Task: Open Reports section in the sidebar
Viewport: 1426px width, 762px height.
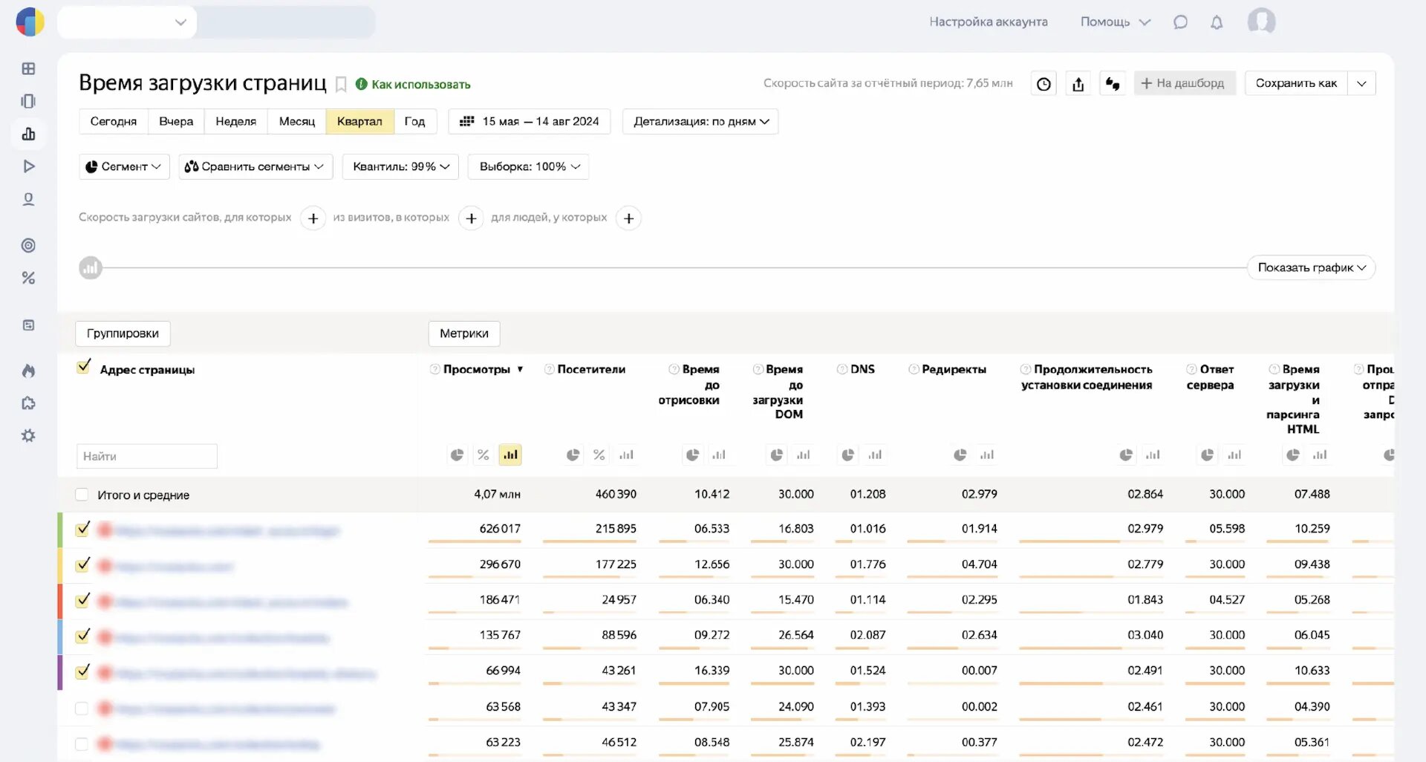Action: 29,134
